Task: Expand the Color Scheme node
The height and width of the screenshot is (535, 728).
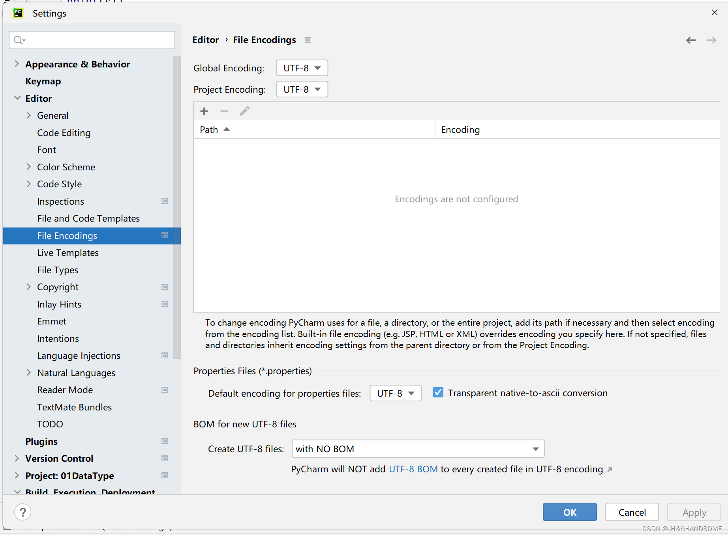Action: 28,167
